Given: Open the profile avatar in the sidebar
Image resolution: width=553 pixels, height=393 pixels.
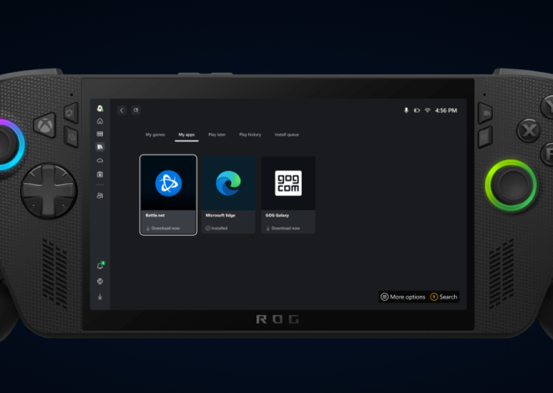Looking at the screenshot, I should 101,109.
